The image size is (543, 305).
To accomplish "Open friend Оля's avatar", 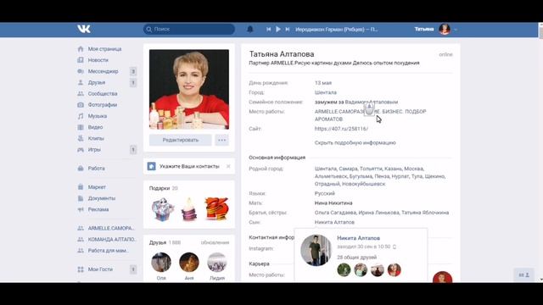I will pos(161,262).
